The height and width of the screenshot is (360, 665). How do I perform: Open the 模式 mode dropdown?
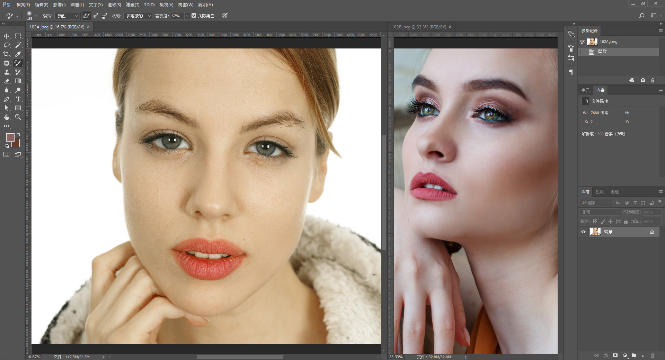67,16
